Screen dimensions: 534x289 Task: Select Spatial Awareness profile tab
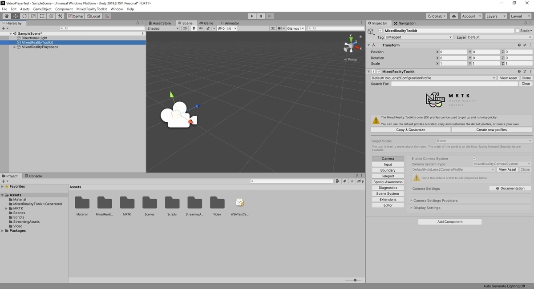click(x=388, y=182)
